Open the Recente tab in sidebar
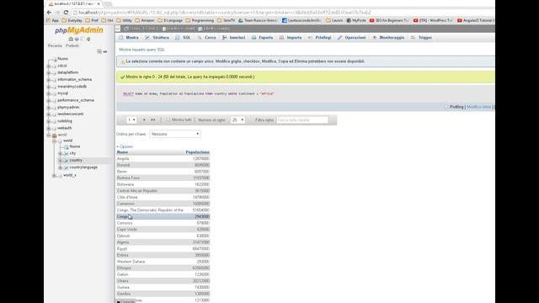The image size is (539, 303). click(55, 45)
